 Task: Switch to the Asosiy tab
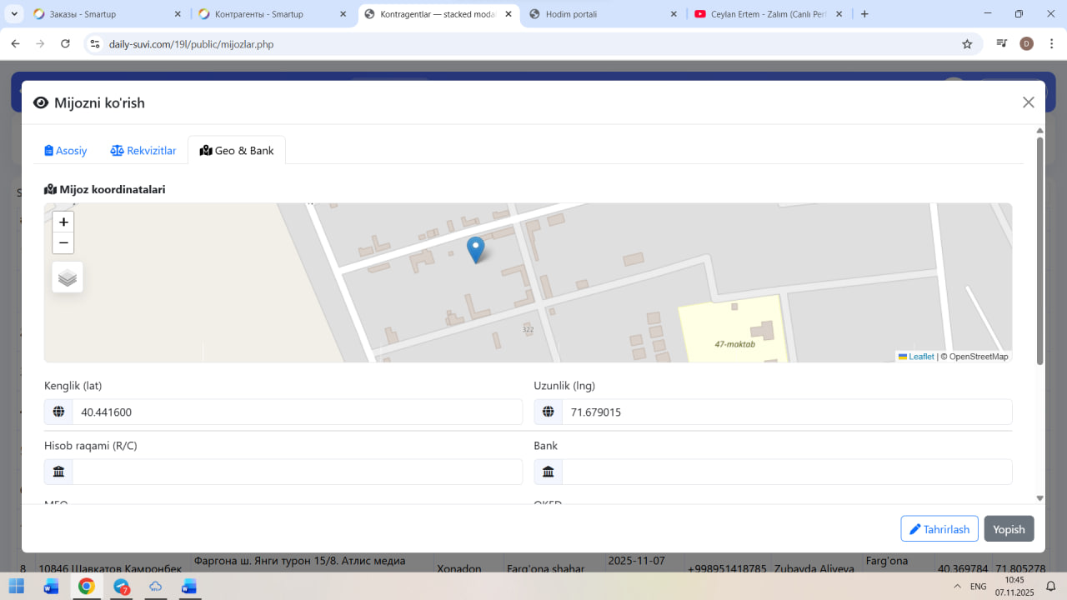66,151
